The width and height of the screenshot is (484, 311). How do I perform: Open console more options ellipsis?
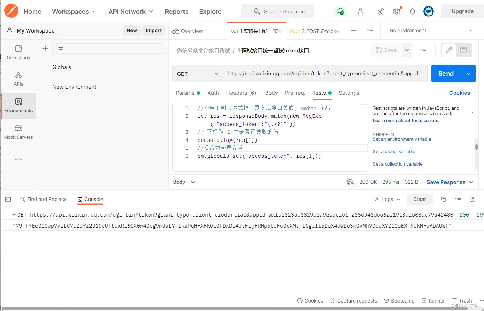(458, 199)
